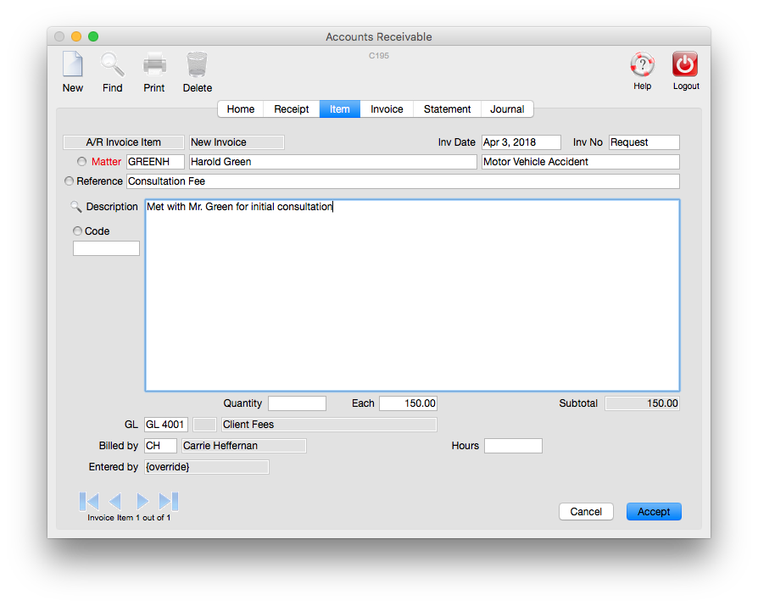
Task: Open the Journal tab
Action: pyautogui.click(x=507, y=109)
